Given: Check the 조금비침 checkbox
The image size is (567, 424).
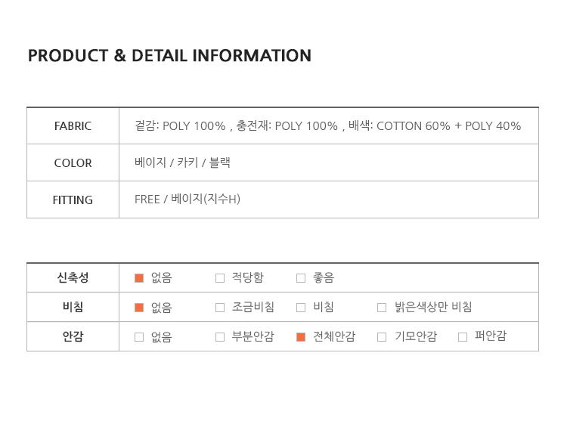Looking at the screenshot, I should [x=220, y=307].
